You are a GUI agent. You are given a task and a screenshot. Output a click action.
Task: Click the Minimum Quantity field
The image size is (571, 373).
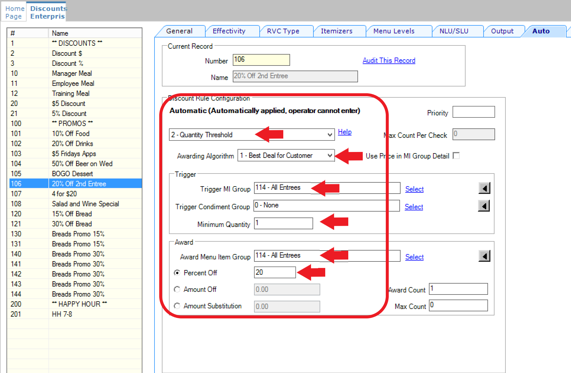(x=283, y=223)
